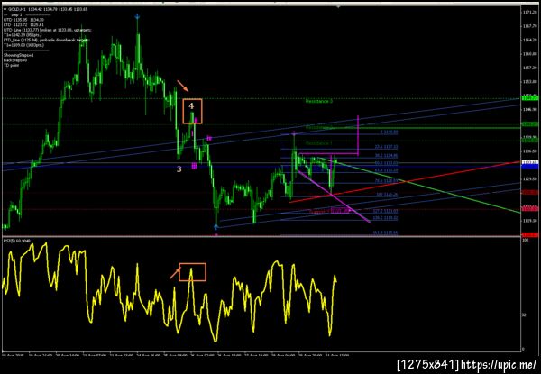
Task: Select the Resistance 3 level label
Action: (x=319, y=101)
